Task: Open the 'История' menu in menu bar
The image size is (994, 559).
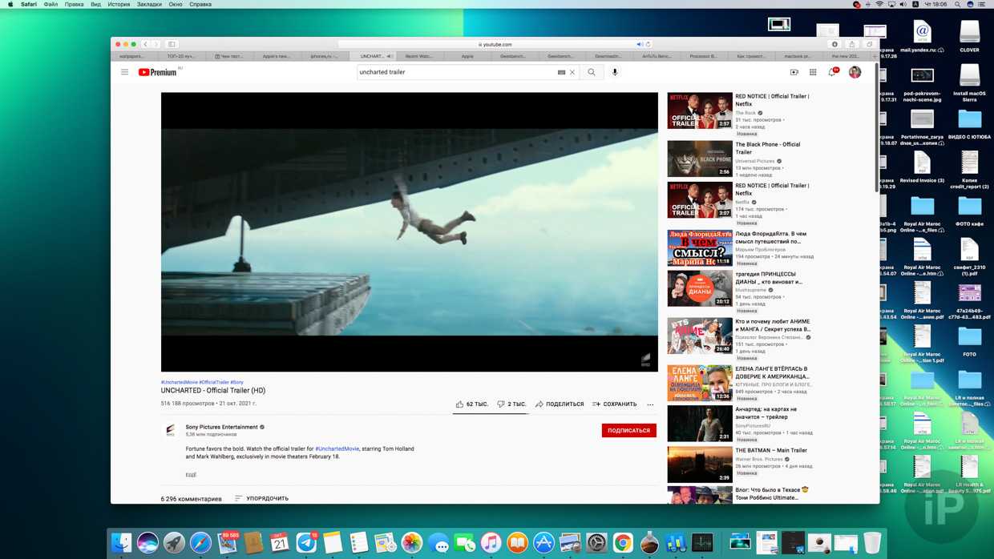Action: (119, 4)
